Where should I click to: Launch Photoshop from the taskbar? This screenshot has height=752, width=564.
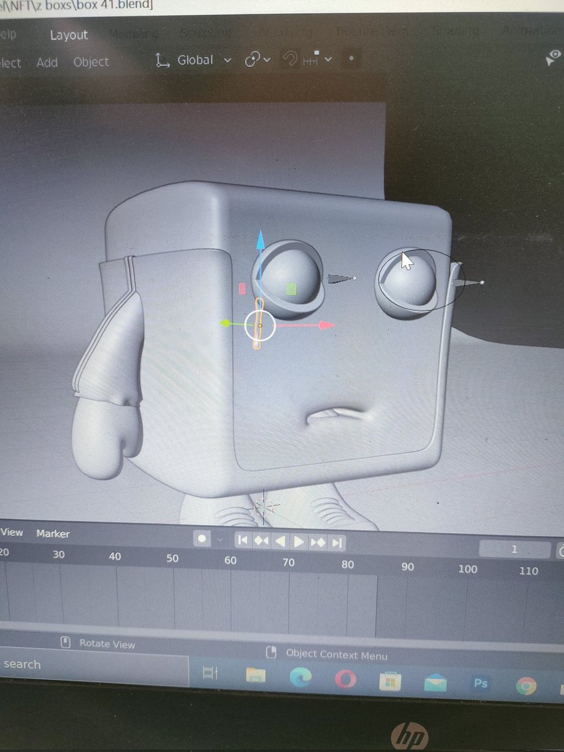[x=481, y=683]
